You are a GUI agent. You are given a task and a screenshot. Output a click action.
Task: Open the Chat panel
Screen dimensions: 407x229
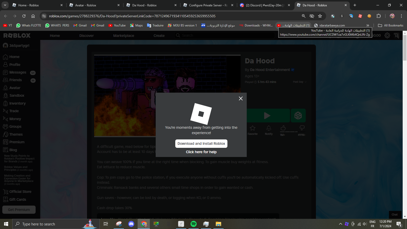point(395,214)
